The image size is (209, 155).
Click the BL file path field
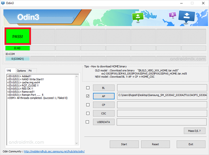(162, 88)
